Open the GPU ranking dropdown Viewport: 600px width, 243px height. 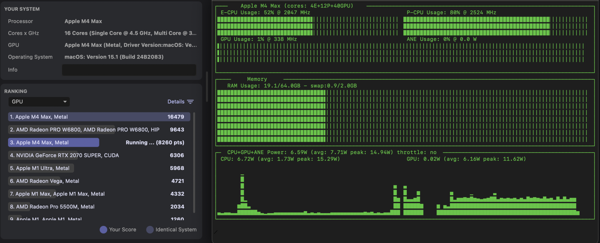39,102
